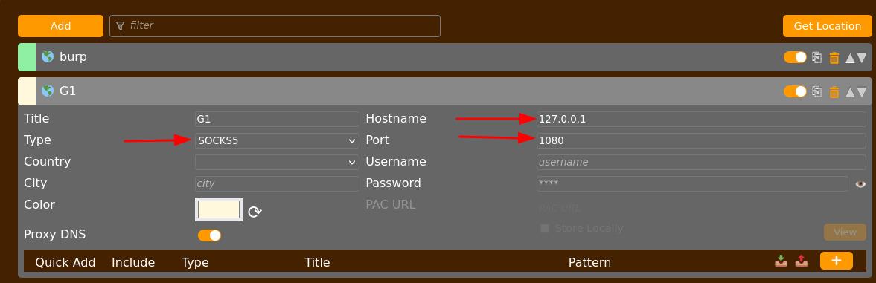
Task: Move the burp proxy down
Action: (x=862, y=58)
